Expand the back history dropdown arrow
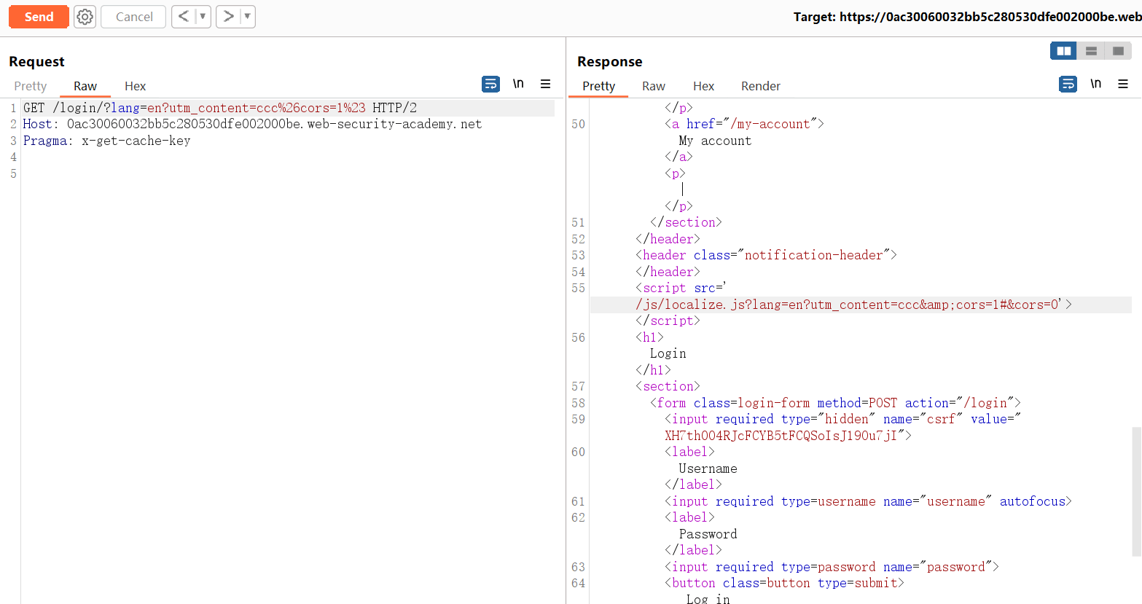The width and height of the screenshot is (1142, 604). [203, 17]
